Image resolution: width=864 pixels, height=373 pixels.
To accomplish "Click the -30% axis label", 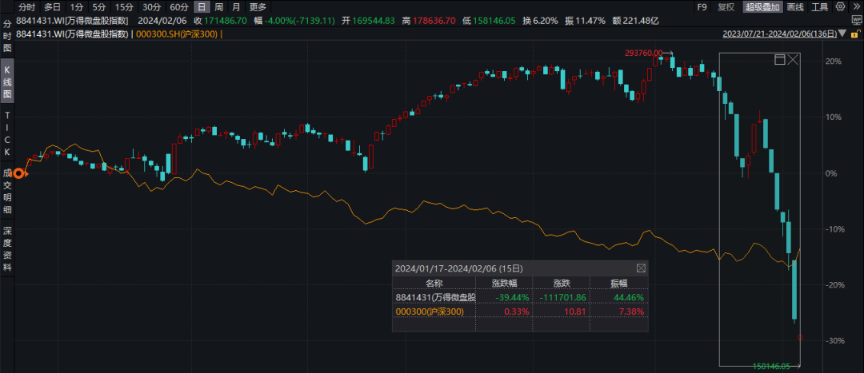I will [x=834, y=341].
